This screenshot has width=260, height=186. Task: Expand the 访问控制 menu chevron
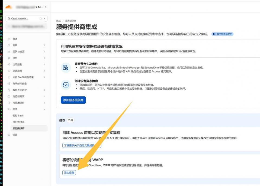point(44,64)
